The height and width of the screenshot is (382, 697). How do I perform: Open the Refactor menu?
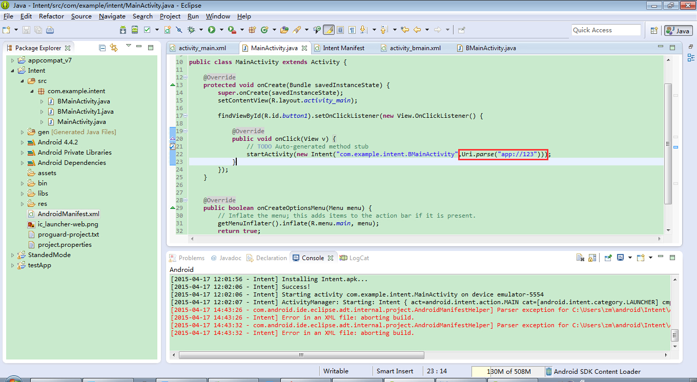pos(51,16)
